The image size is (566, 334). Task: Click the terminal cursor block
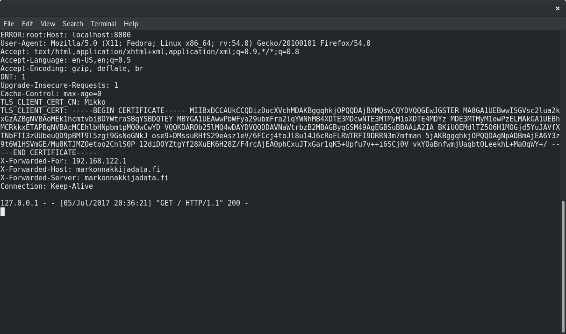point(3,212)
